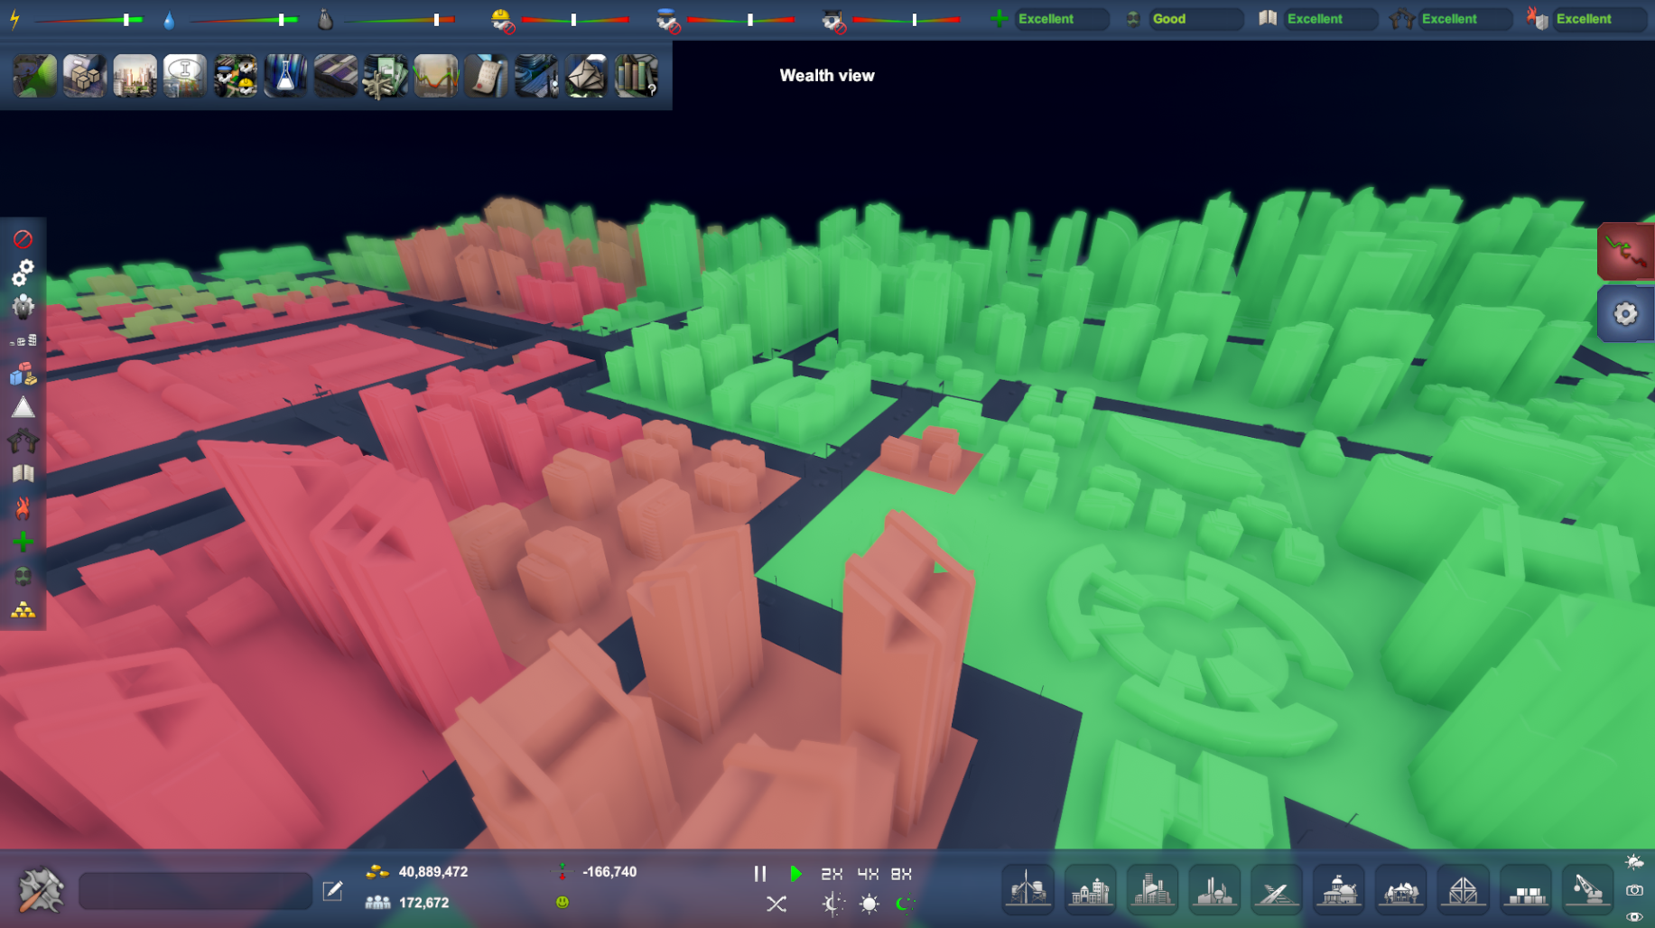Select the crime pistols overlay
1655x928 pixels.
[x=23, y=441]
